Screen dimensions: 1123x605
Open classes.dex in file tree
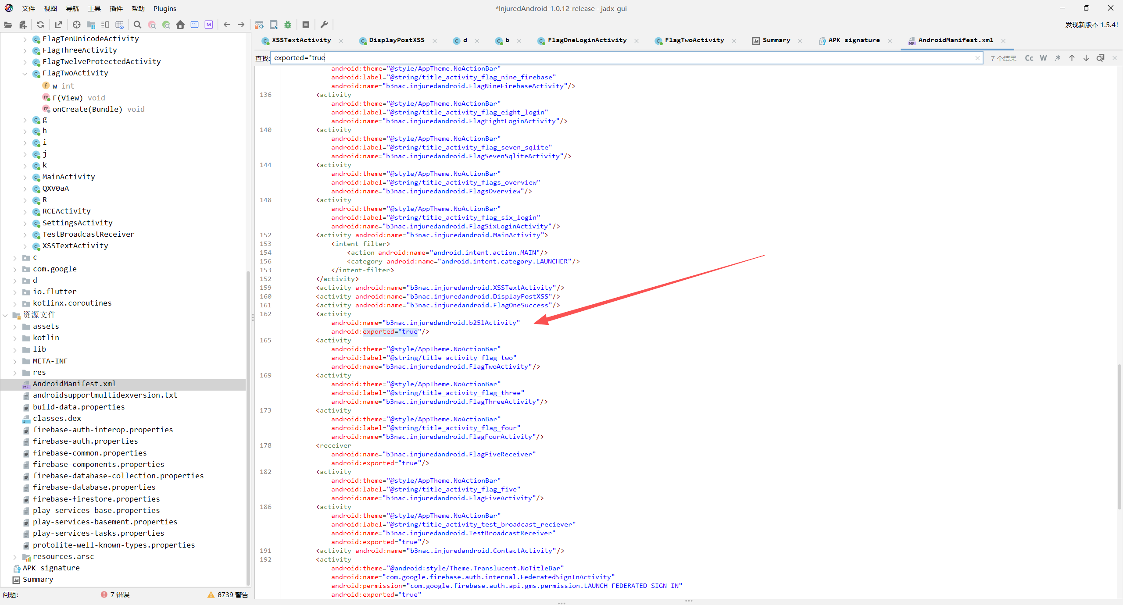point(57,418)
